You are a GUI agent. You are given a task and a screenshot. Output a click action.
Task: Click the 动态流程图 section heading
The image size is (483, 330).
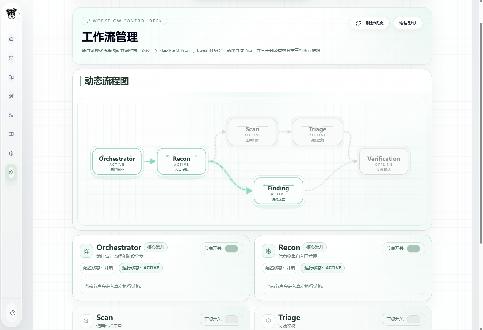point(106,81)
